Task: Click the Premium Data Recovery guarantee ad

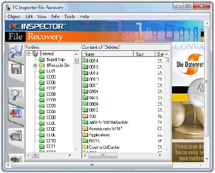Action: pos(188,152)
